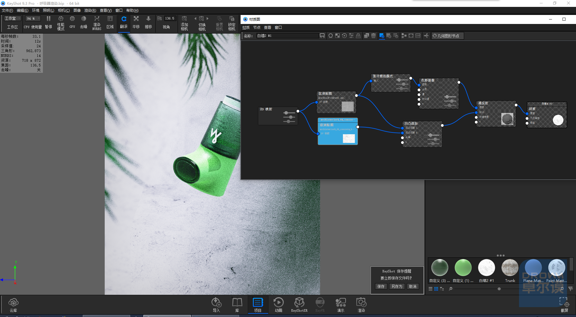Toggle 去噪 denoise in main toolbar
The height and width of the screenshot is (317, 576).
(84, 23)
